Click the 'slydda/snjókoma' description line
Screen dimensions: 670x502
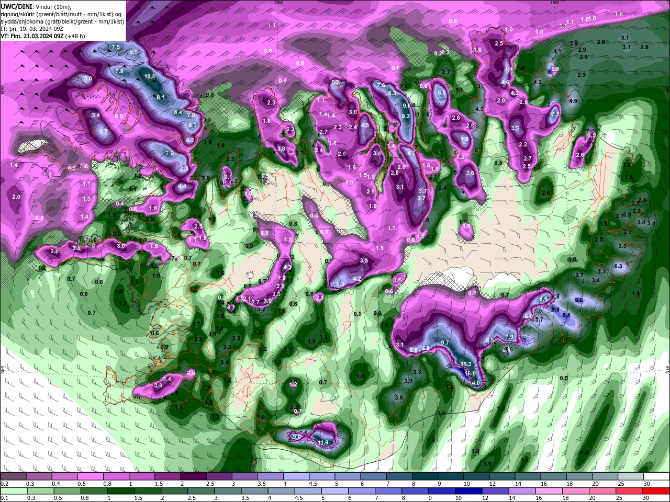[x=62, y=21]
